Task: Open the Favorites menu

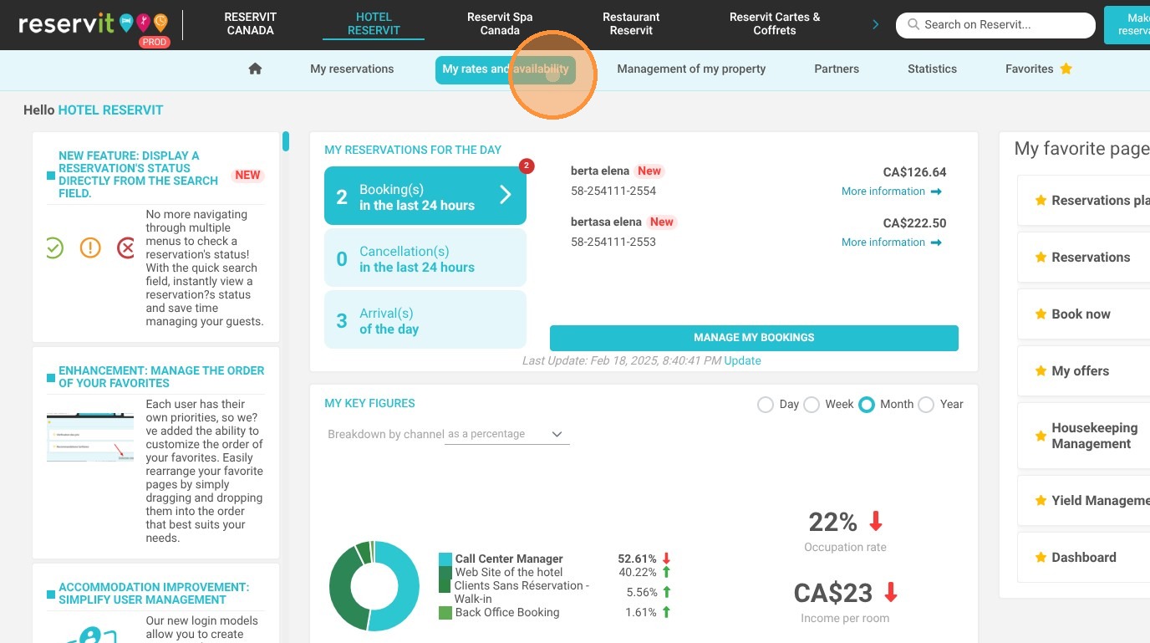Action: coord(1039,69)
